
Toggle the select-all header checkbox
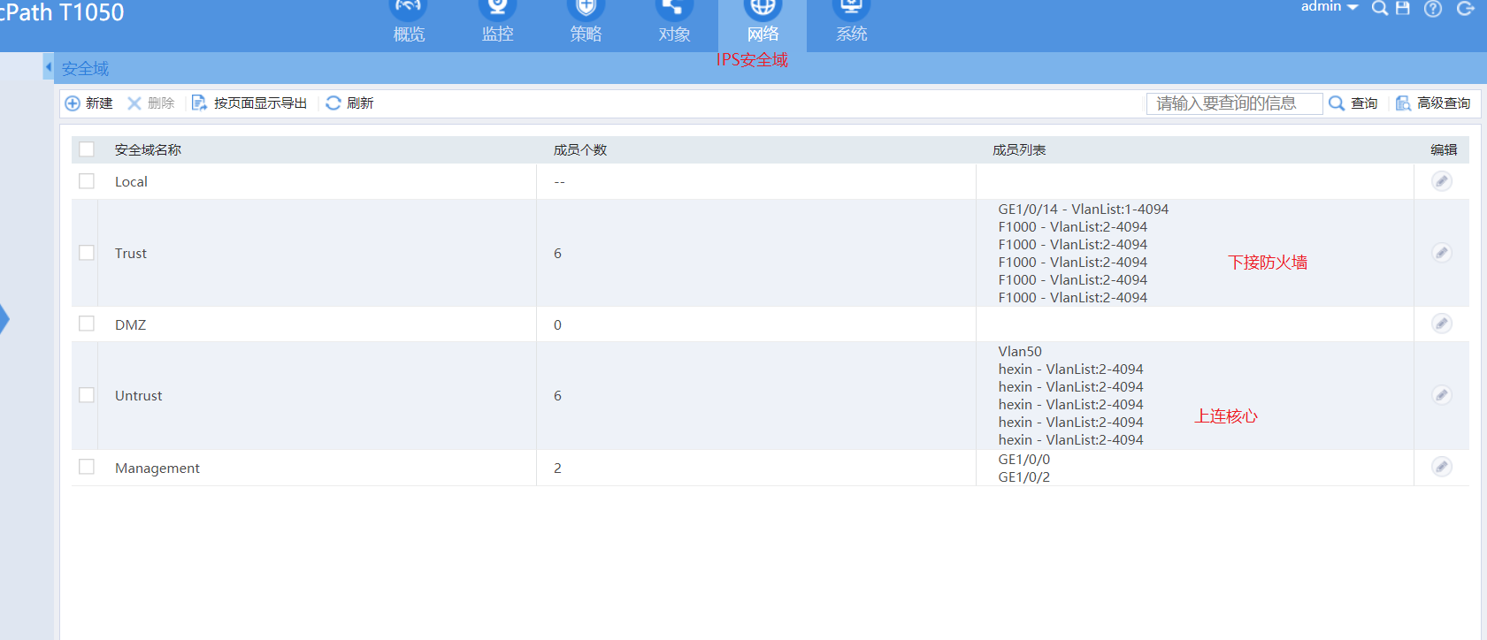click(x=87, y=149)
